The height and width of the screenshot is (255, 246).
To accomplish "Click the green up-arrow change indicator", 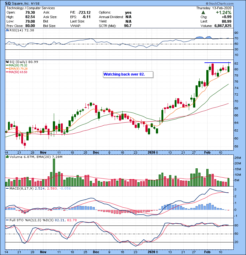I will point(203,13).
